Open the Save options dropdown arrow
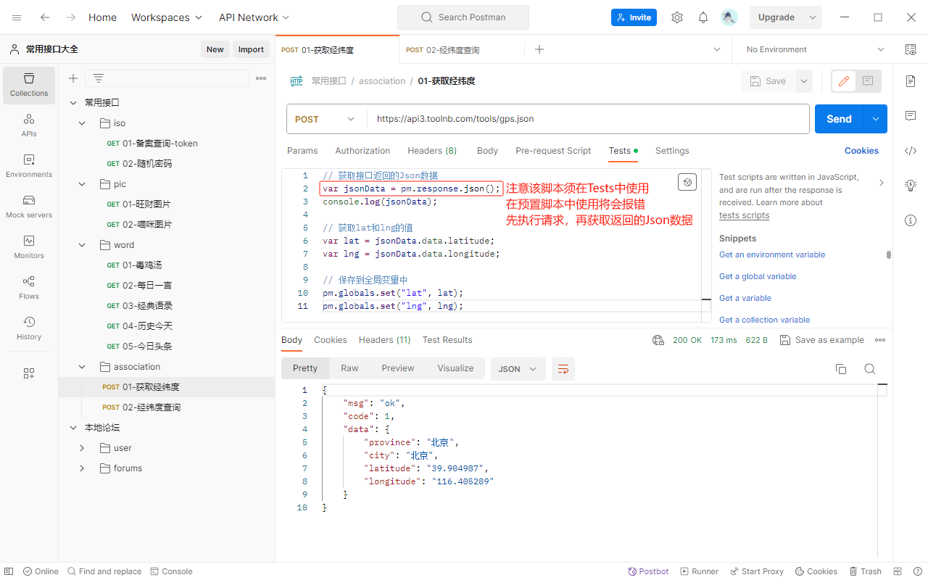The width and height of the screenshot is (928, 580). click(x=804, y=81)
